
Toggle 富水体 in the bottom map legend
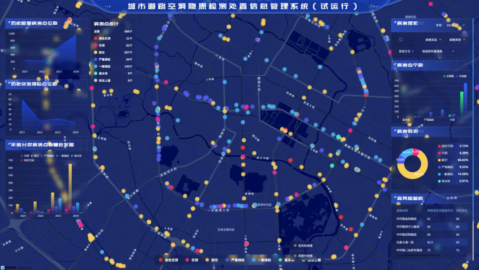tap(286, 260)
